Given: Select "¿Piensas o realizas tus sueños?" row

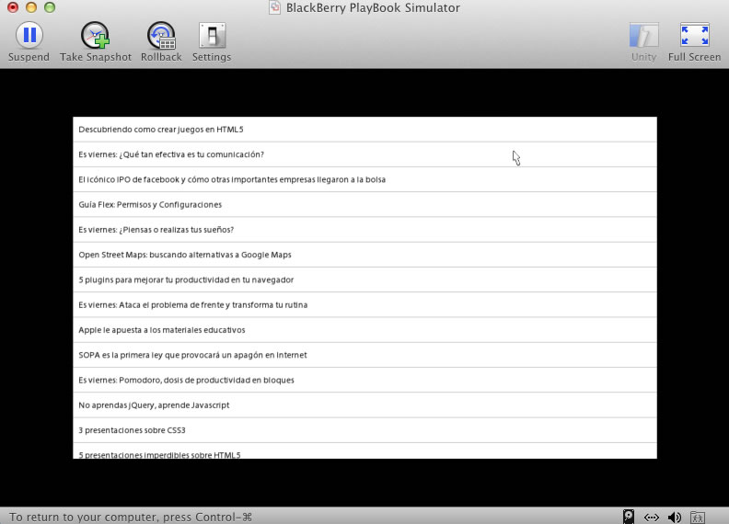Looking at the screenshot, I should click(x=365, y=230).
